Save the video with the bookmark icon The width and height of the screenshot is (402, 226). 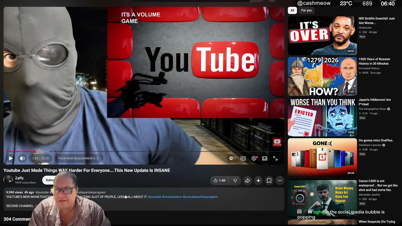pos(269,180)
